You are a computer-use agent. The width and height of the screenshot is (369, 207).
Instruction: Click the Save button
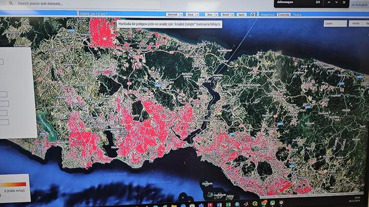[x=191, y=15]
